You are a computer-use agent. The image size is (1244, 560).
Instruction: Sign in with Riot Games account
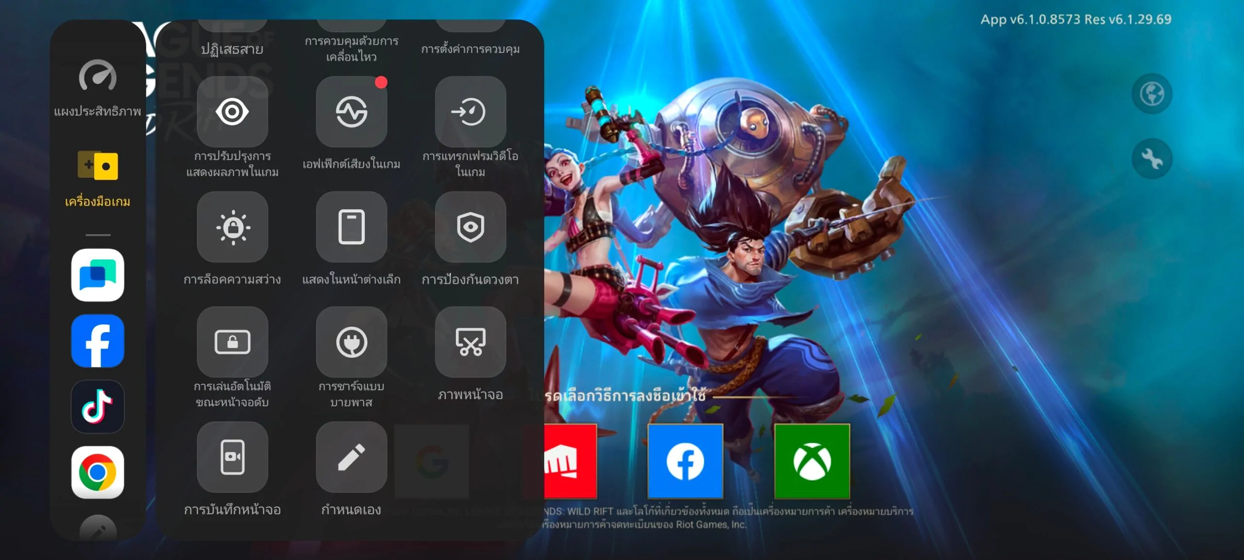[570, 461]
